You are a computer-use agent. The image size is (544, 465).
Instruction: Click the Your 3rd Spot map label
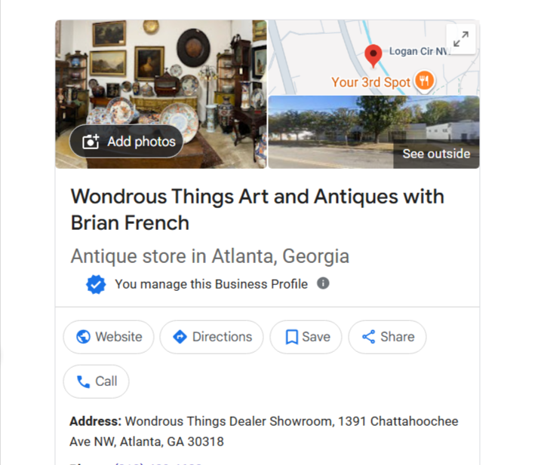point(370,82)
